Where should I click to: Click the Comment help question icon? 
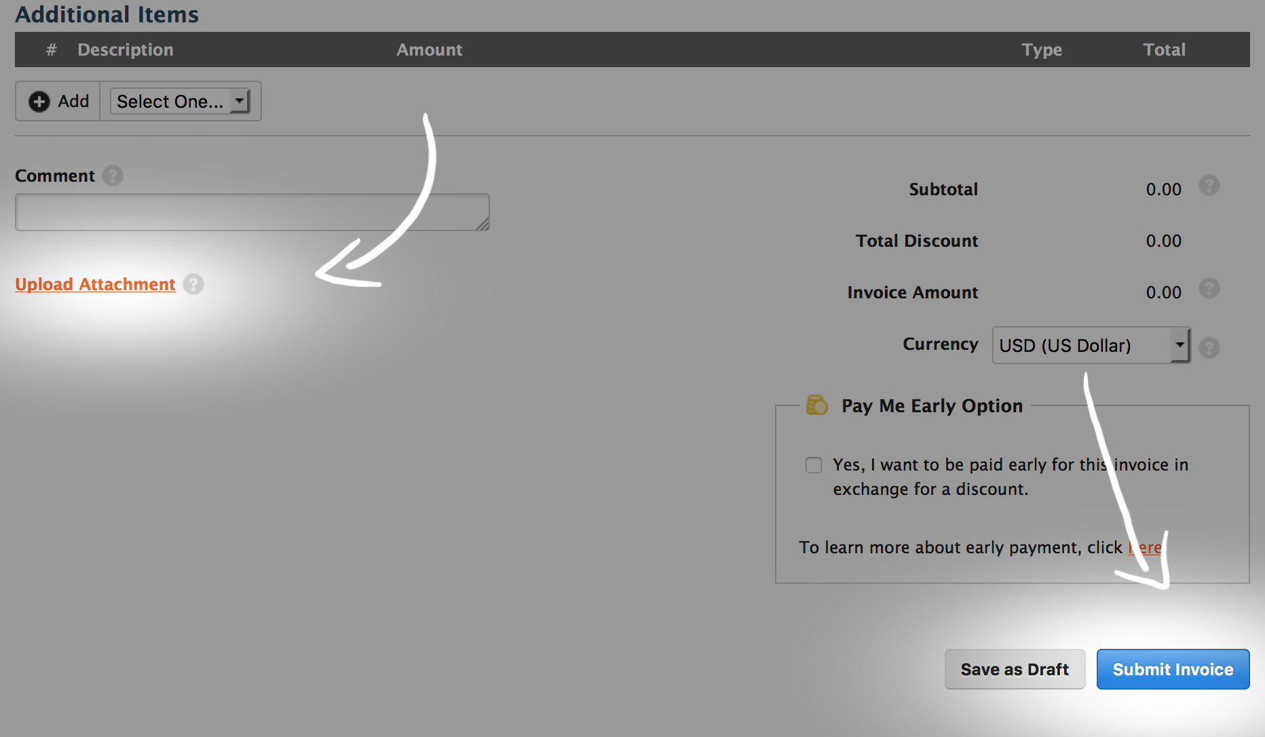tap(113, 176)
